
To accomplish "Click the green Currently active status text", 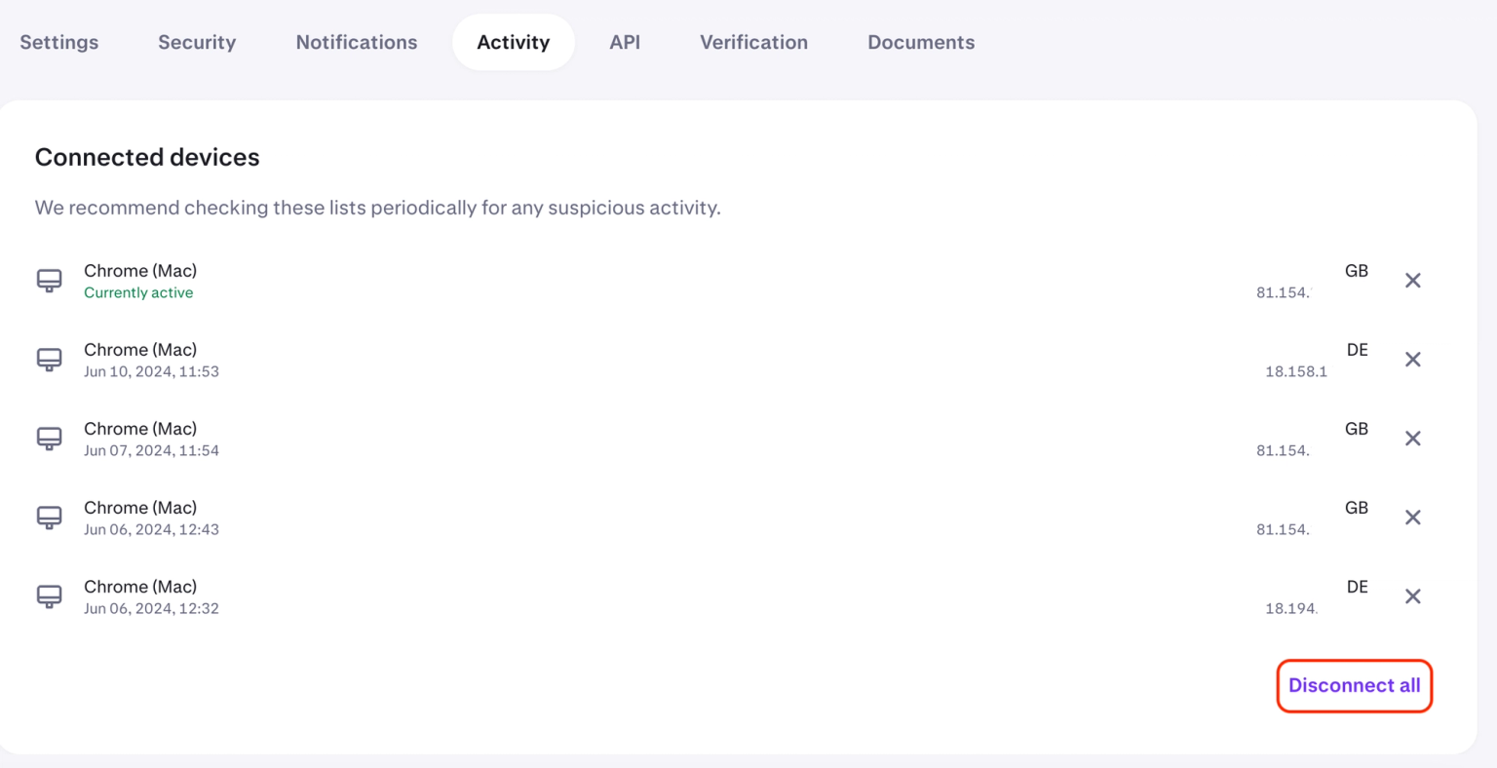I will click(x=138, y=292).
